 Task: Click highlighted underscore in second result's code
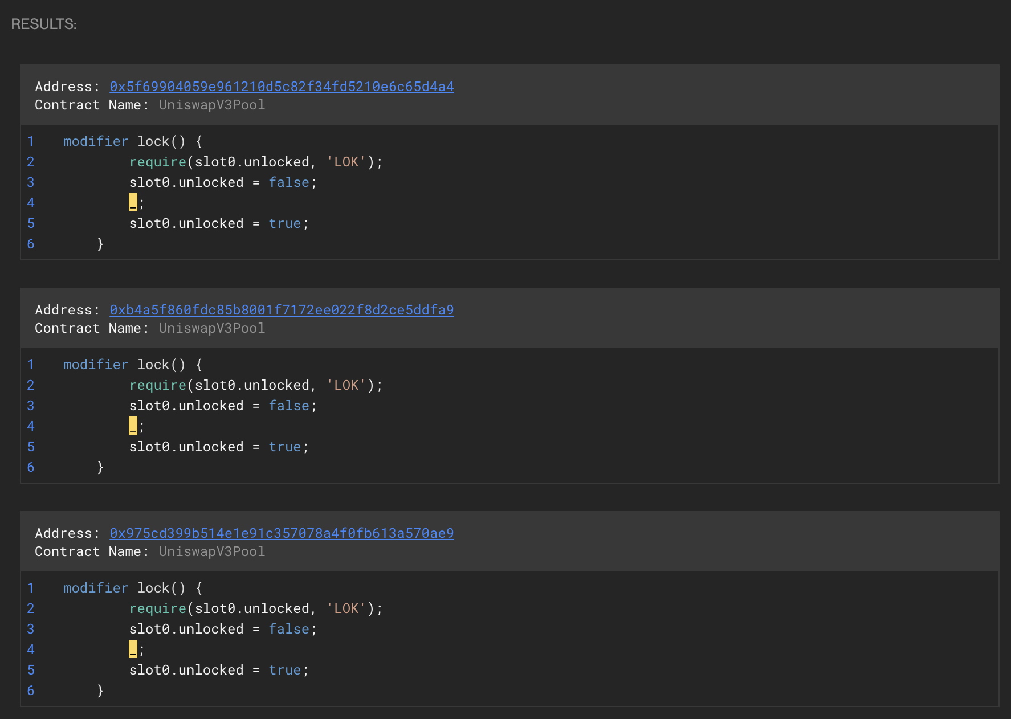(133, 426)
